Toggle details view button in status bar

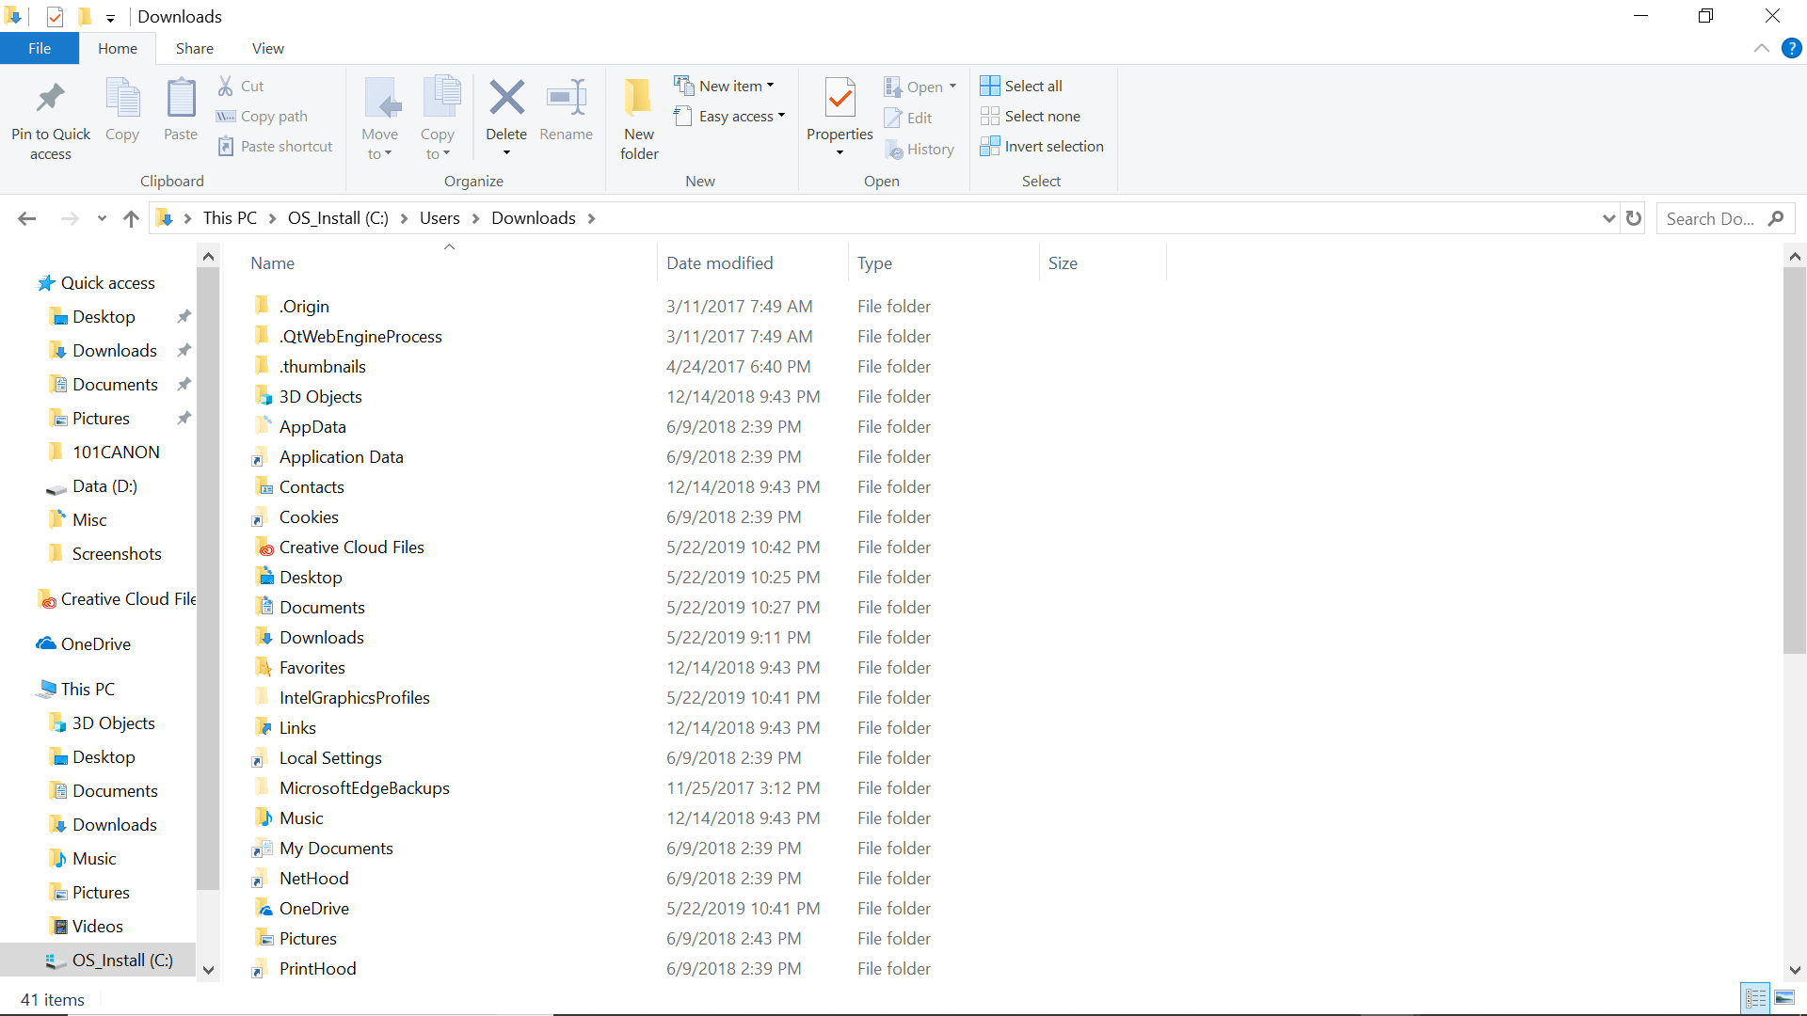coord(1755,998)
